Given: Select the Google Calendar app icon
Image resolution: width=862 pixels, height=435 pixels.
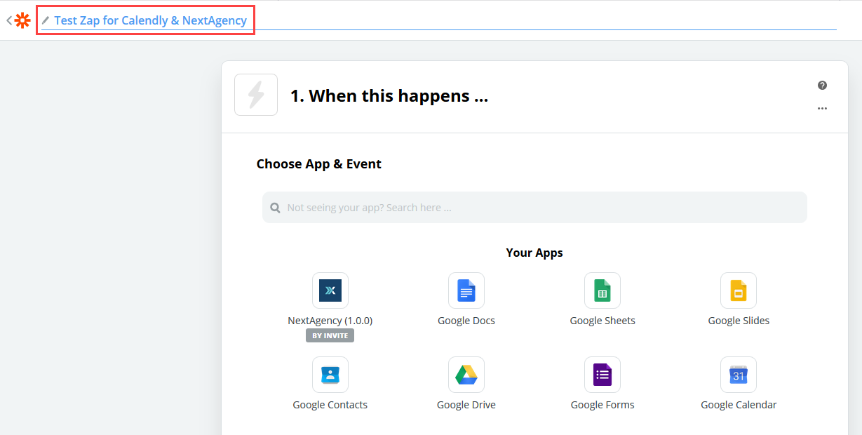Looking at the screenshot, I should click(x=739, y=375).
